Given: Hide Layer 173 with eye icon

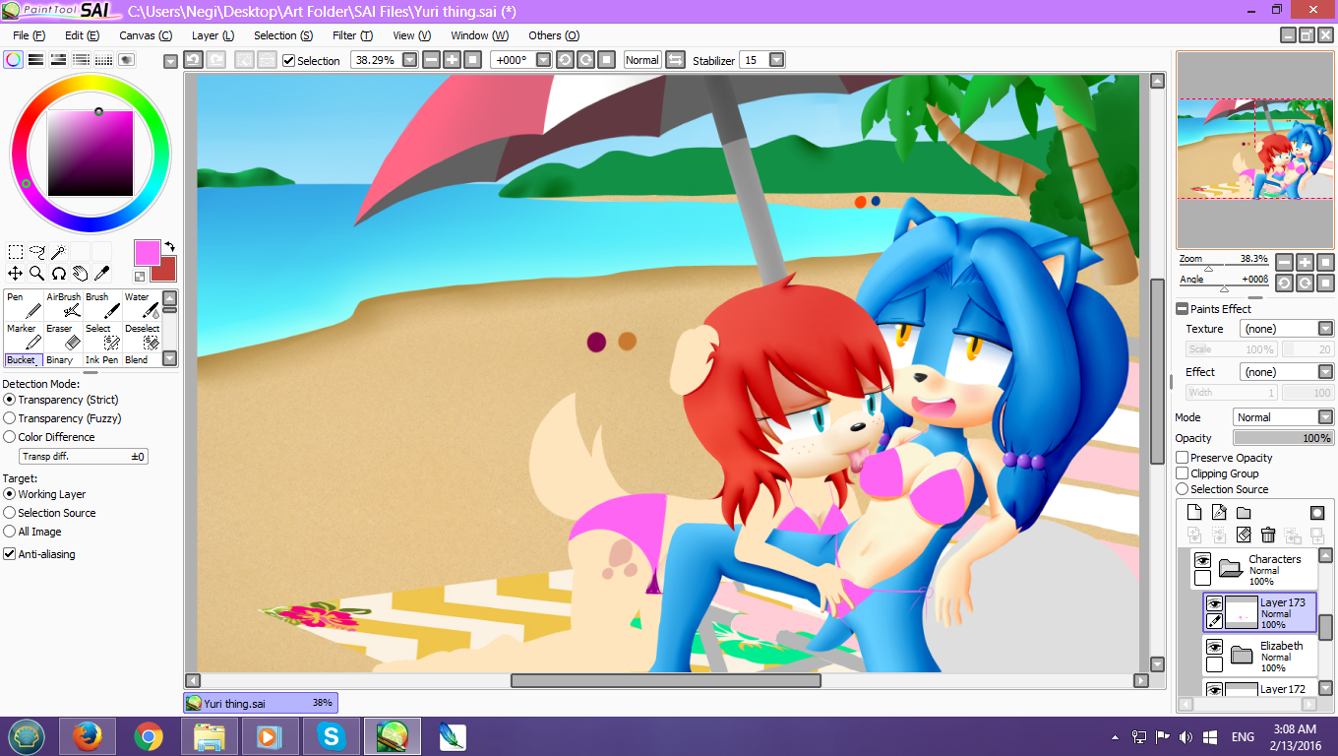Looking at the screenshot, I should (x=1215, y=603).
